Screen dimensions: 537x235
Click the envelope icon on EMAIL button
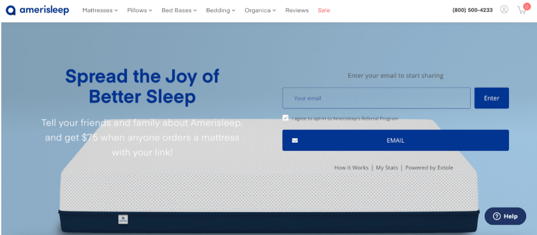coord(295,140)
